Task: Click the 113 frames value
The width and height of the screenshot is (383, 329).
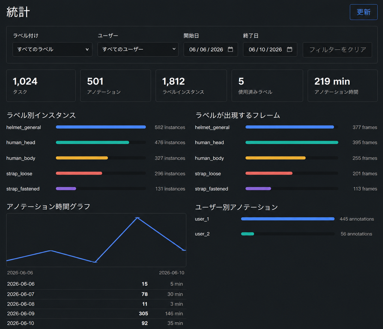Action: pyautogui.click(x=365, y=189)
